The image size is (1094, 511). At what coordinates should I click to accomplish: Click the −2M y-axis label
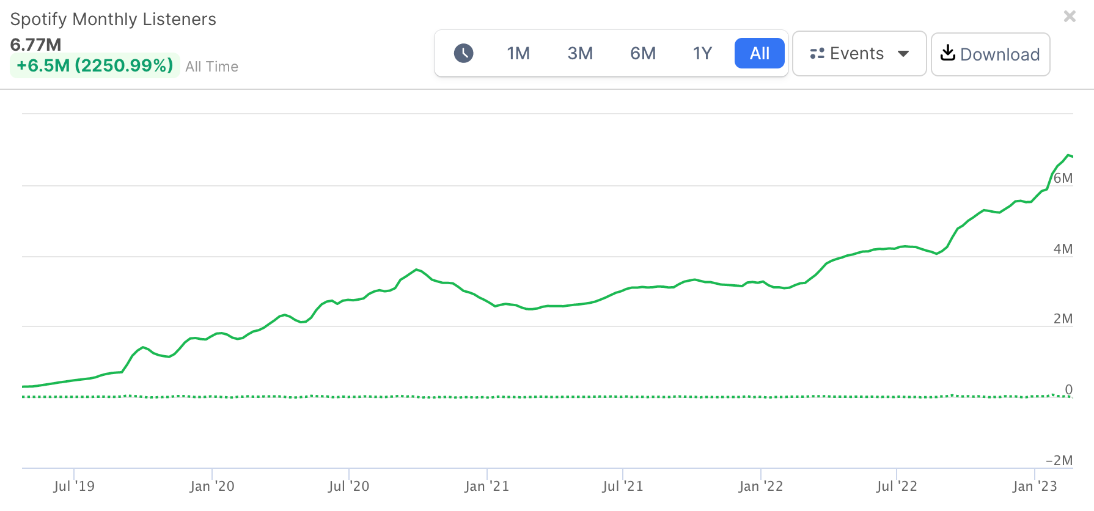point(1059,460)
